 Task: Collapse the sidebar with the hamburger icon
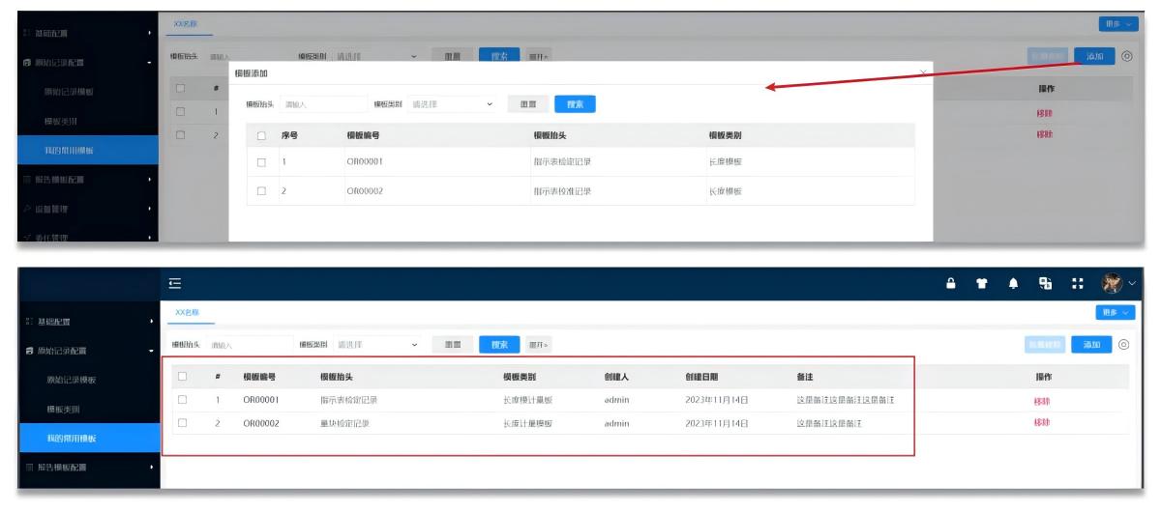pos(175,283)
